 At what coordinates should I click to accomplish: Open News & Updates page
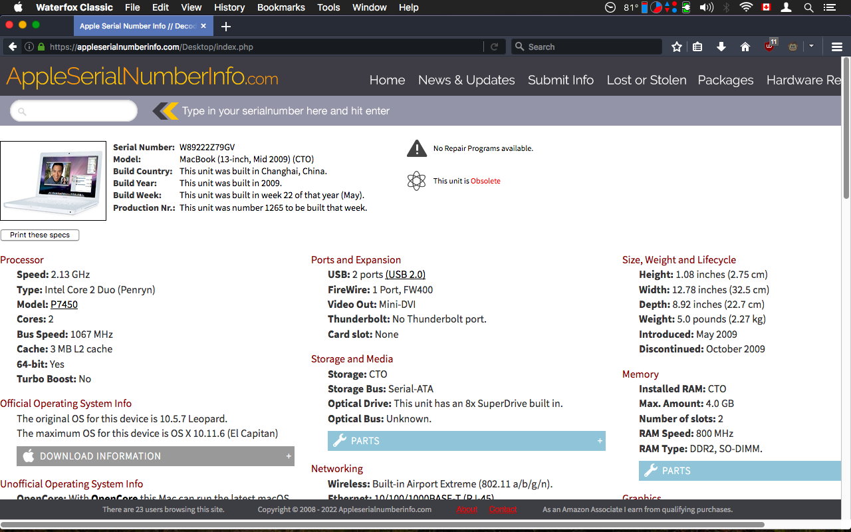466,80
